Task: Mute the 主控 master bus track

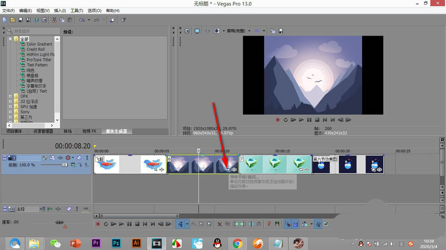Action: coord(69,209)
